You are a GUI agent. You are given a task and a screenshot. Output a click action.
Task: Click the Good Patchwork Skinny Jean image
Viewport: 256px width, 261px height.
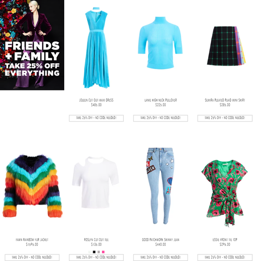tap(160, 186)
